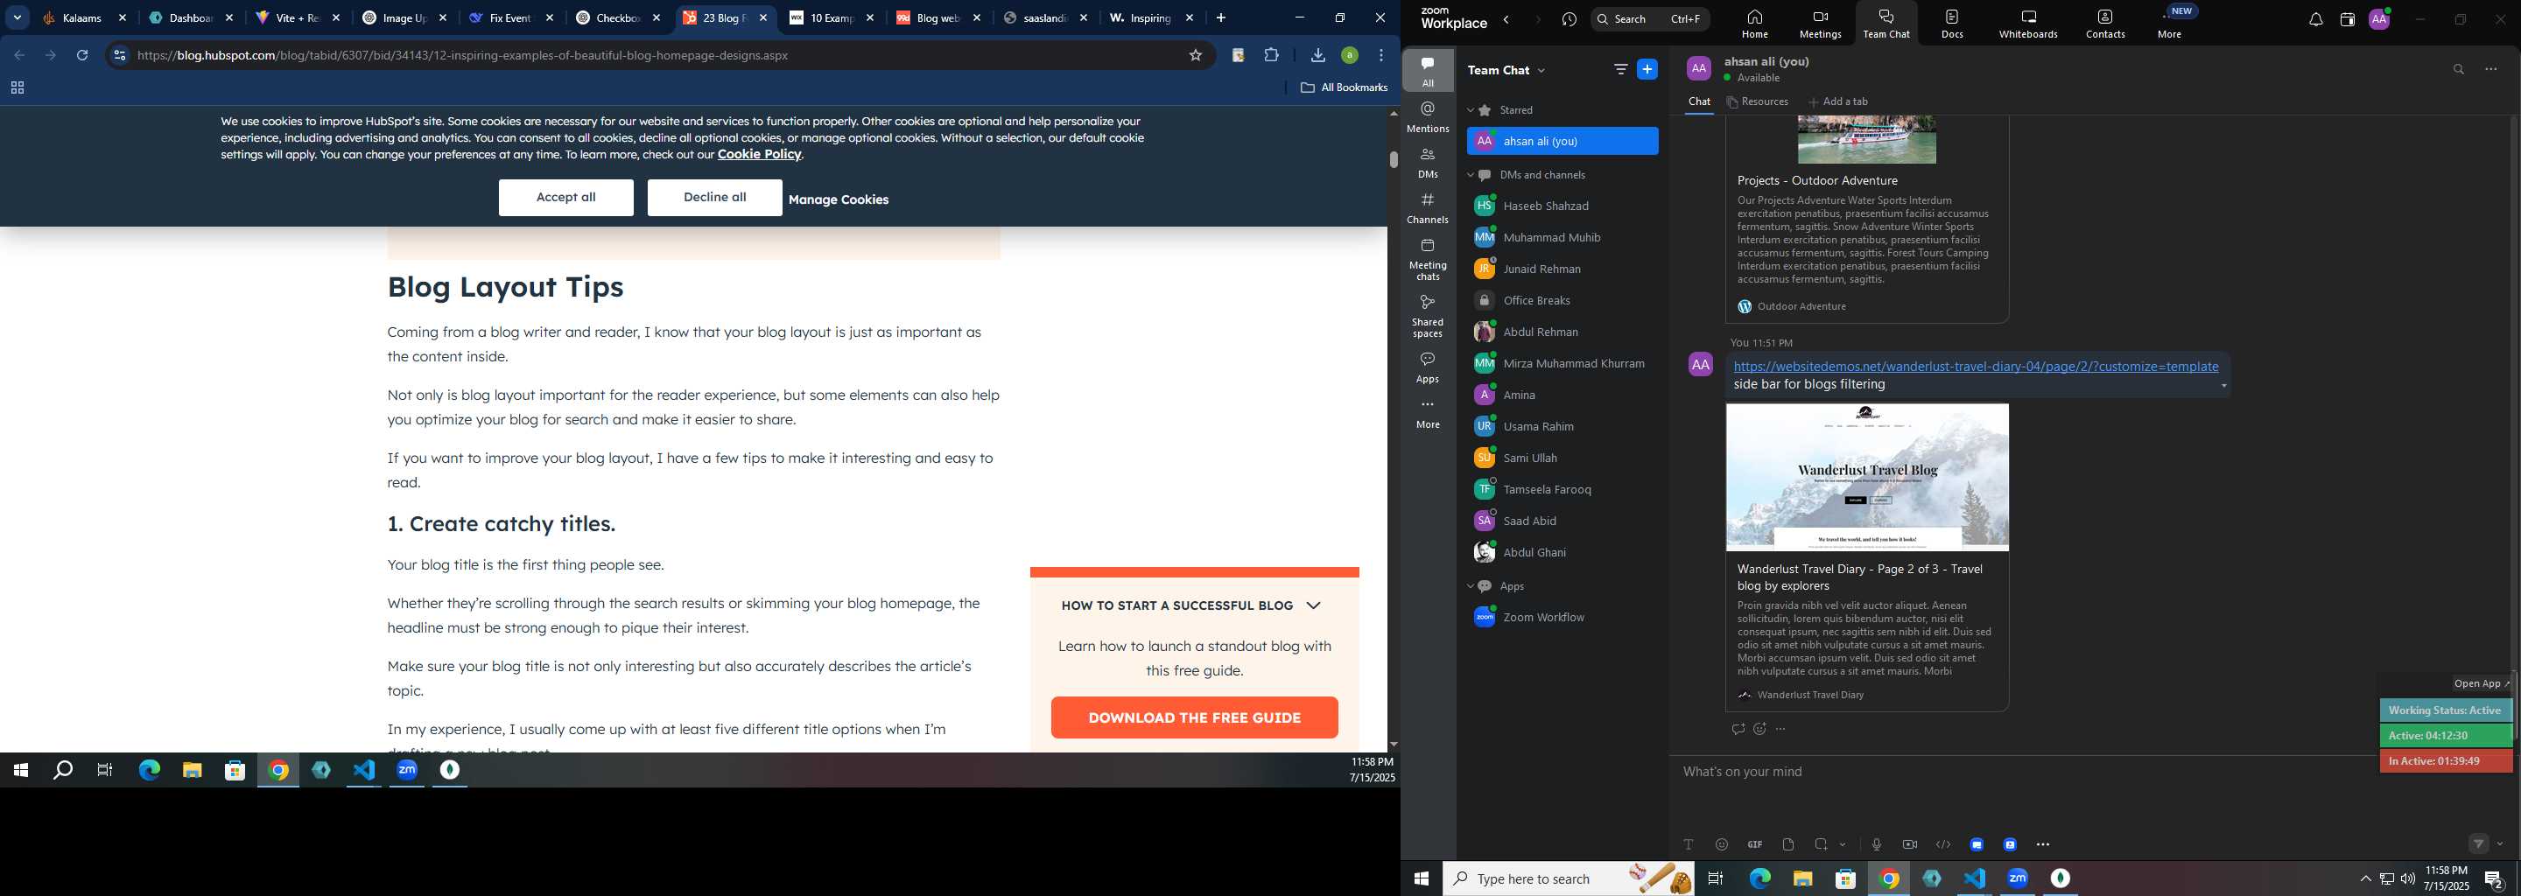
Task: Open text formatting in the message composer
Action: click(1689, 844)
